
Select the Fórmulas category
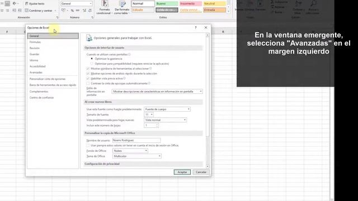tap(53, 42)
